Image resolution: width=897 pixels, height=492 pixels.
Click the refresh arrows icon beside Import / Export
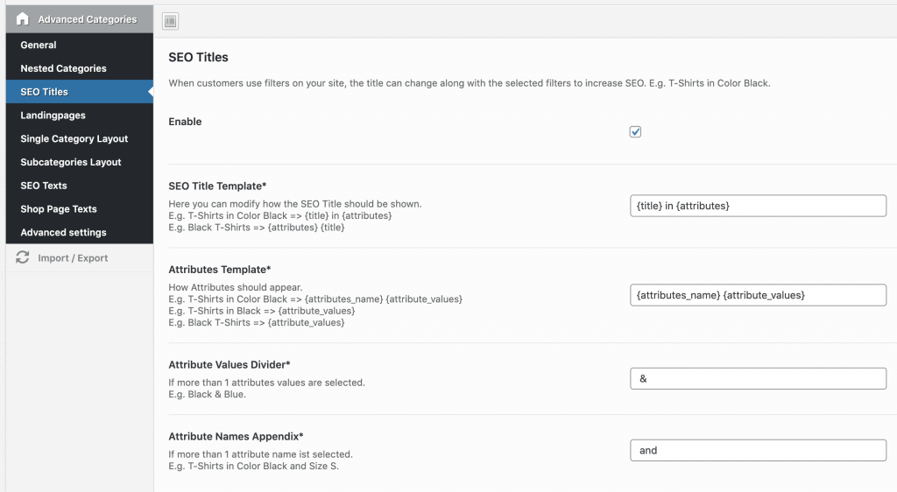point(23,258)
